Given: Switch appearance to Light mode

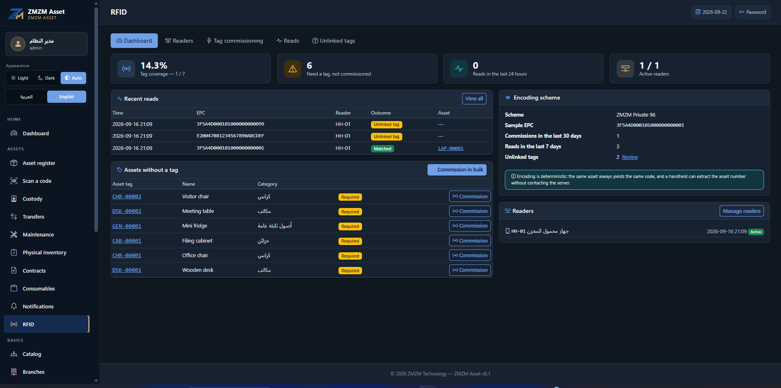Looking at the screenshot, I should click(20, 78).
